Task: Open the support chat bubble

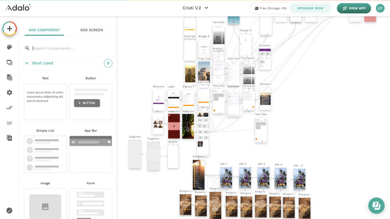Action: [x=376, y=205]
